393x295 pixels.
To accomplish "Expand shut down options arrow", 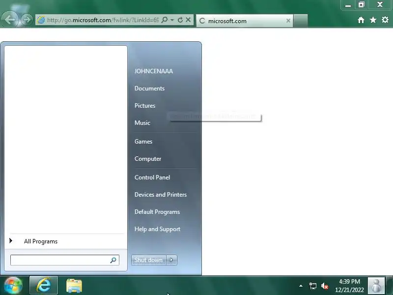I will pos(171,260).
